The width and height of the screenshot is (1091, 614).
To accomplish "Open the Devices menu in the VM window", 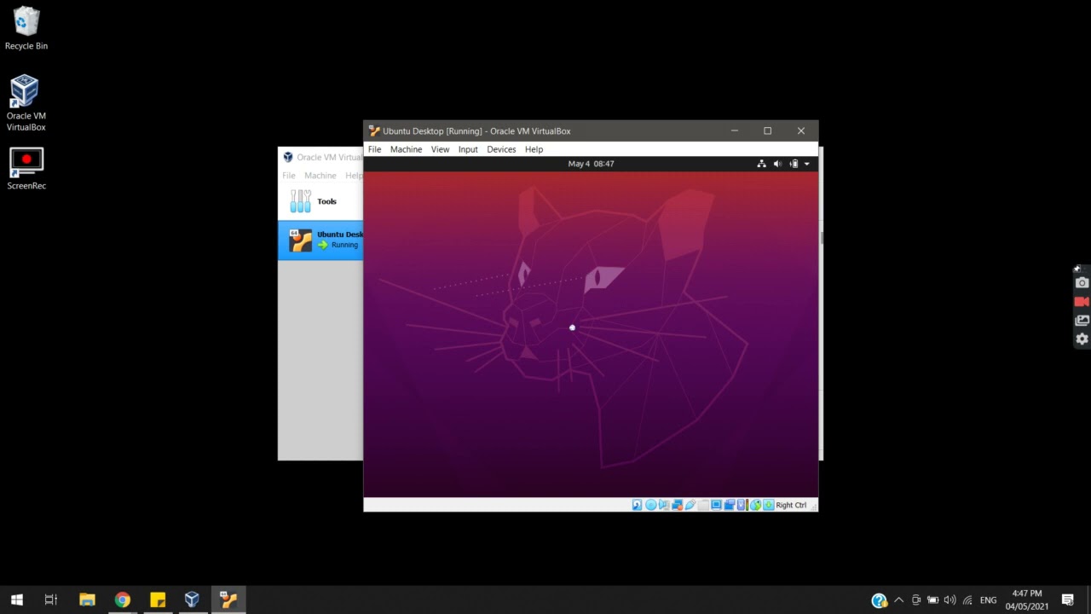I will (501, 149).
